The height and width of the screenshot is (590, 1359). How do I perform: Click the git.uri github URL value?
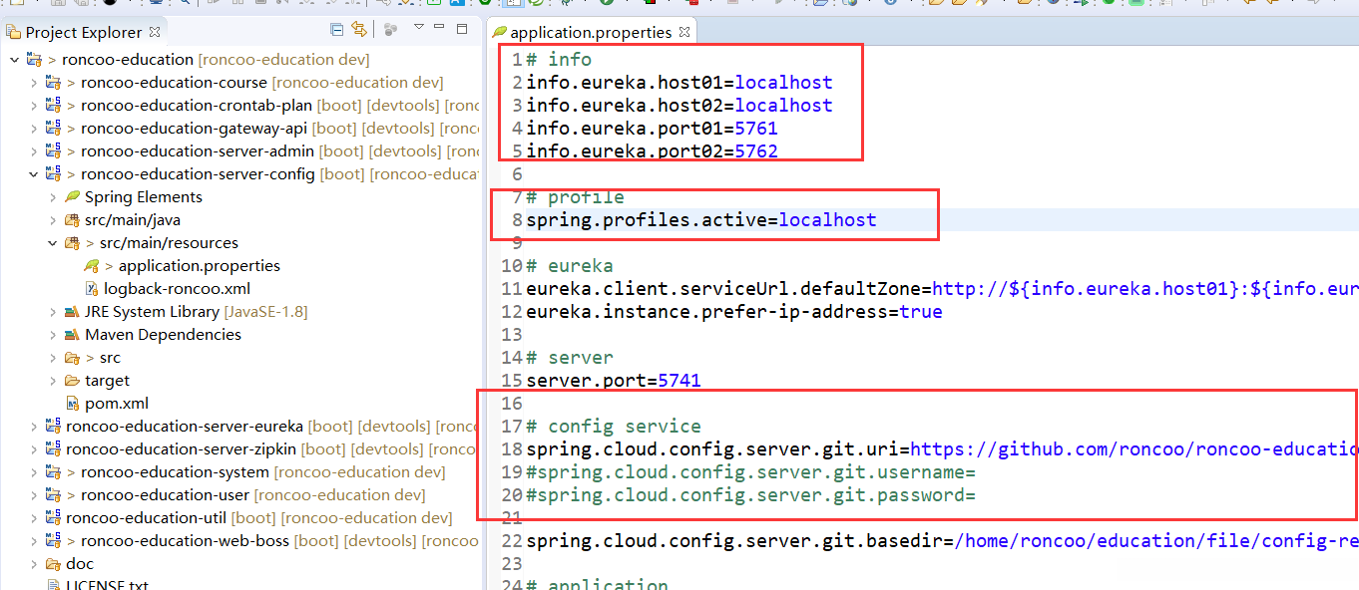tap(1133, 449)
